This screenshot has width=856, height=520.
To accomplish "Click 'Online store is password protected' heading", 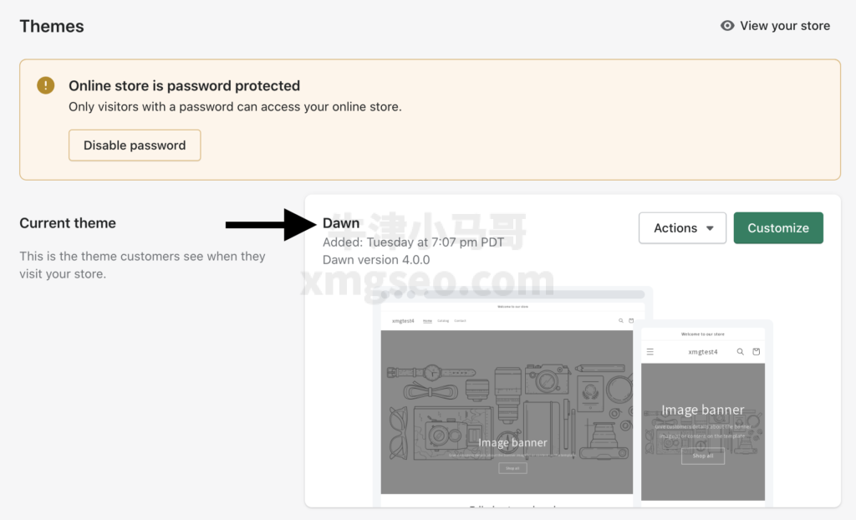I will [x=185, y=86].
